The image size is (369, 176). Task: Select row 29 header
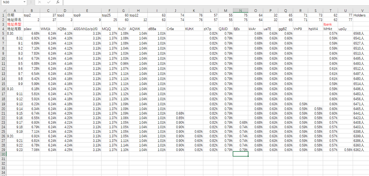3,149
